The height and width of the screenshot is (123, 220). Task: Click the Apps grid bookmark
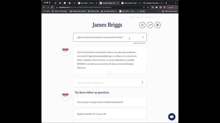[47, 11]
